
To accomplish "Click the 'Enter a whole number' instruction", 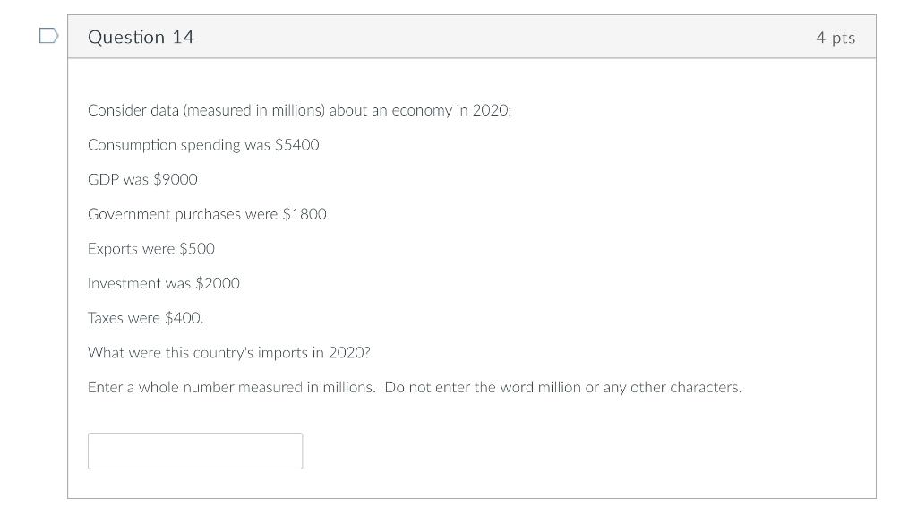I will click(x=231, y=387).
